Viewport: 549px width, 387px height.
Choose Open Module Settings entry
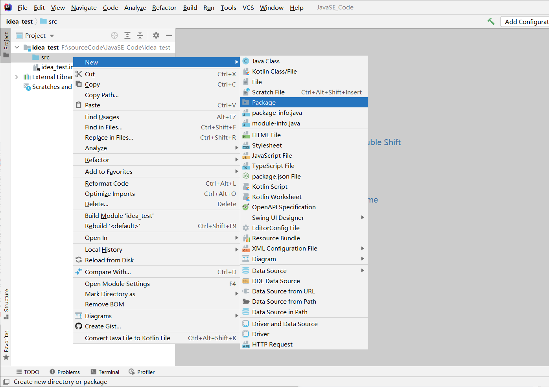(157, 284)
